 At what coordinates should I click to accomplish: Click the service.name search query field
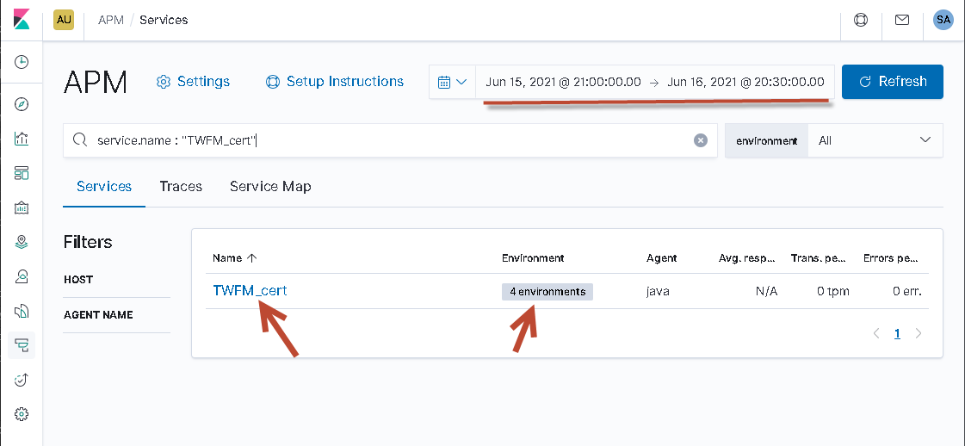(387, 140)
